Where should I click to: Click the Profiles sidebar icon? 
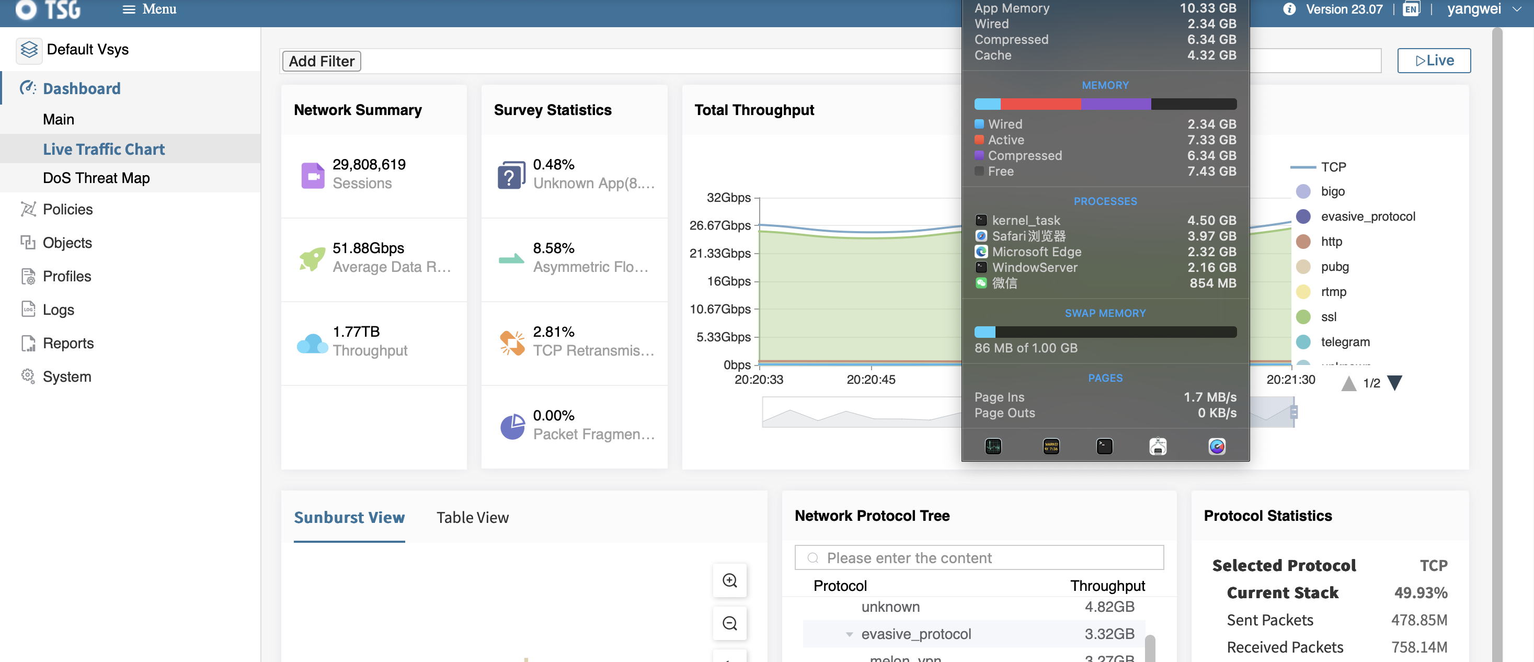(28, 276)
